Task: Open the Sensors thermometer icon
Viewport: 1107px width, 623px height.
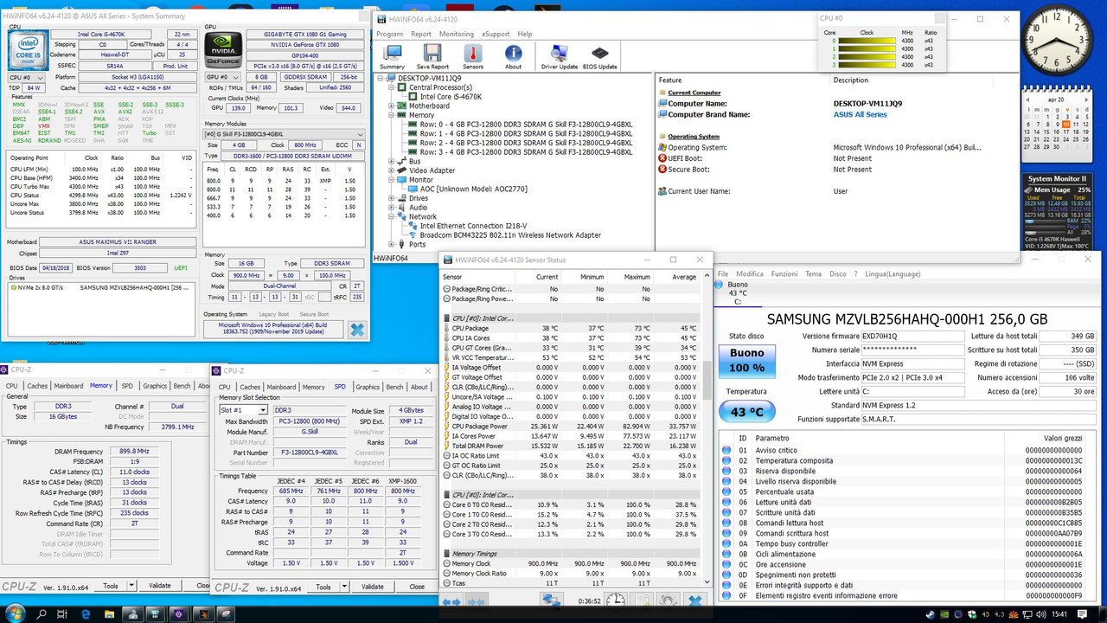Action: coord(473,57)
